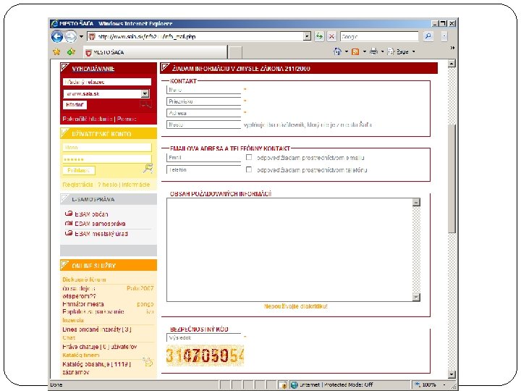Click the page scrollbar down arrow

coord(452,374)
